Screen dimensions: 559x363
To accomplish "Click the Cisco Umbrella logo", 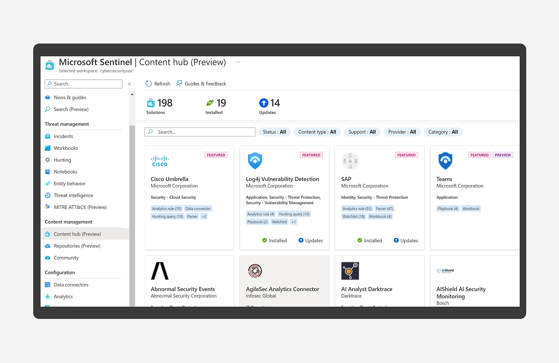I will pyautogui.click(x=160, y=161).
